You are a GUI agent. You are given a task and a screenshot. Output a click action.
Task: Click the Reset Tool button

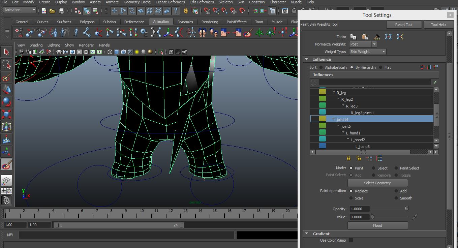(x=404, y=24)
